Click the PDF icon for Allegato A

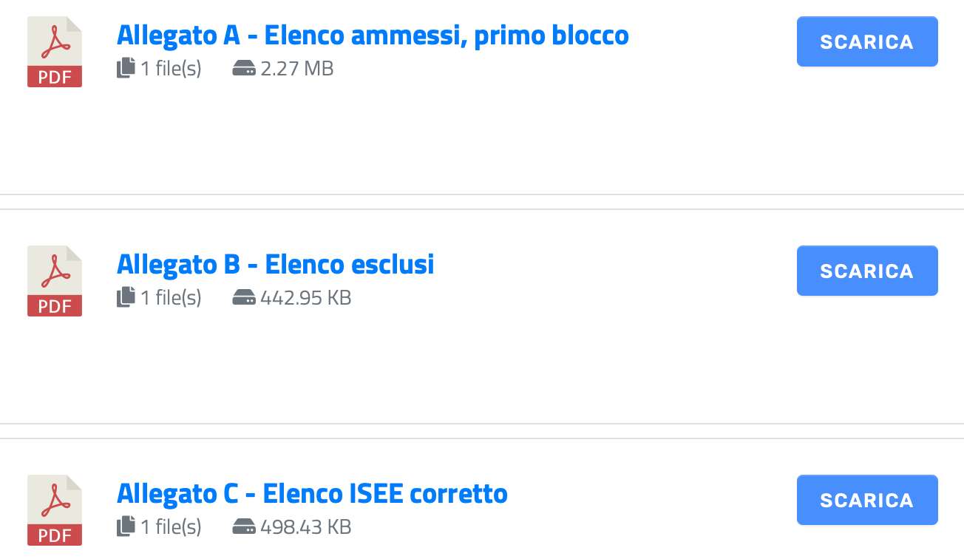click(x=55, y=52)
